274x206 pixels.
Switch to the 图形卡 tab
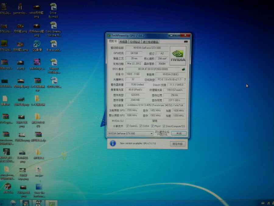point(113,41)
